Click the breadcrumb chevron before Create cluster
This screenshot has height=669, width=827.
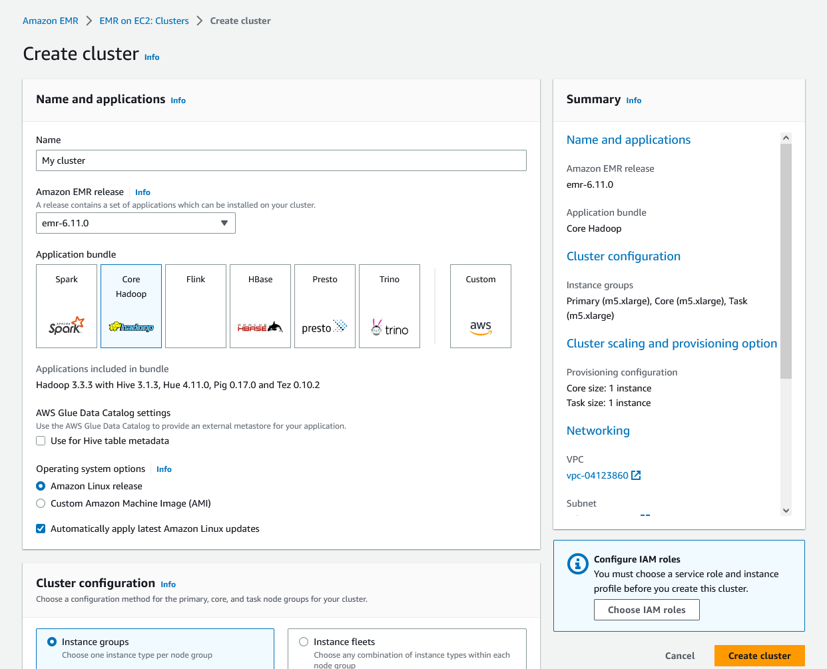click(200, 21)
